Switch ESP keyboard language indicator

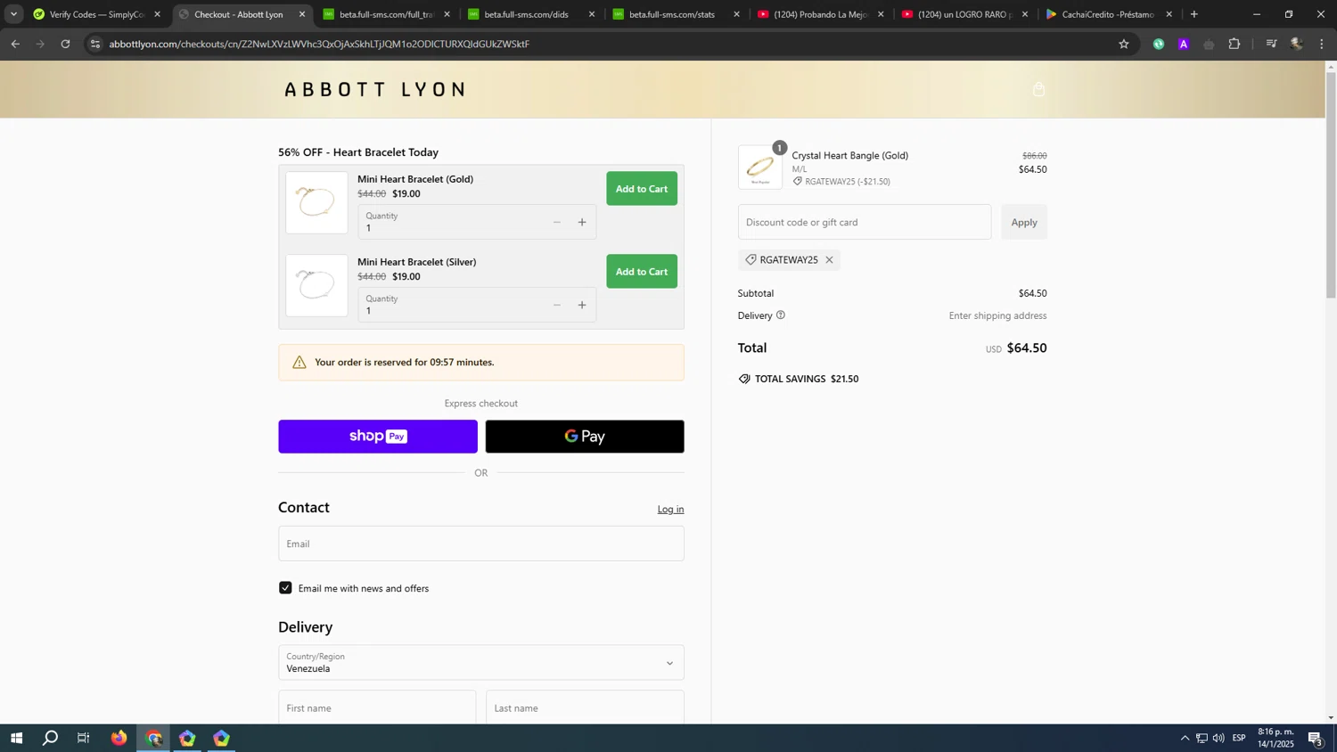1239,738
